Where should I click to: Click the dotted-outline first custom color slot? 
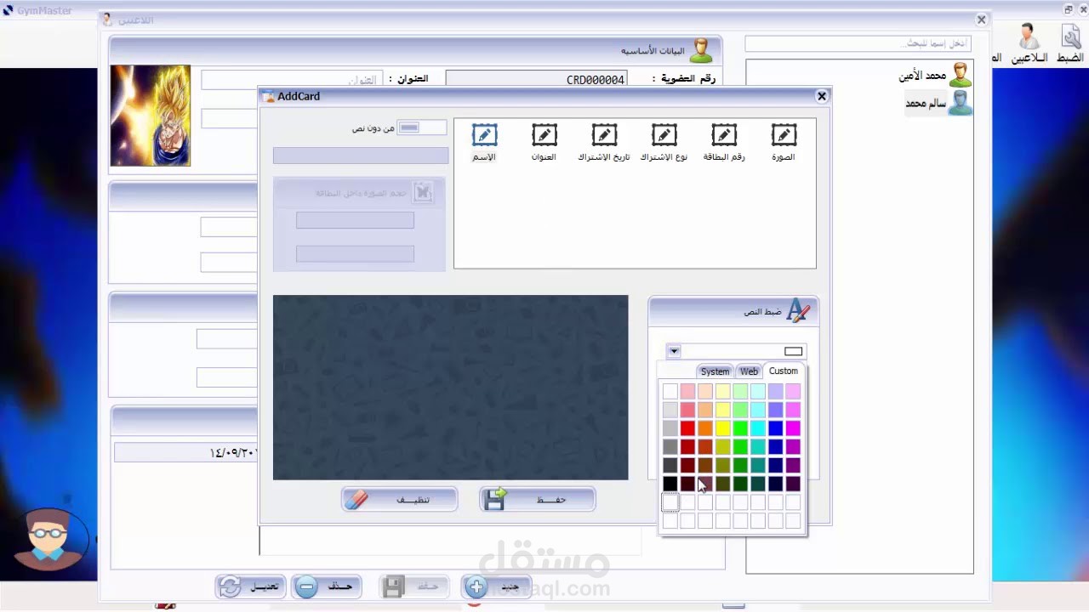click(670, 502)
